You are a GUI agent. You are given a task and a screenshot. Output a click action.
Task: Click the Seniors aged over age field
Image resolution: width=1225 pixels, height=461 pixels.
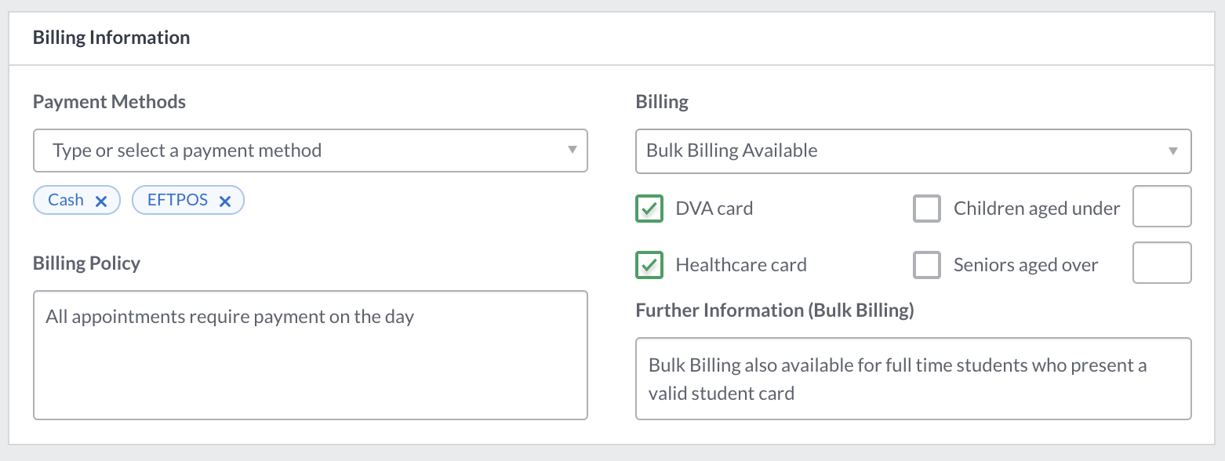pyautogui.click(x=1162, y=263)
